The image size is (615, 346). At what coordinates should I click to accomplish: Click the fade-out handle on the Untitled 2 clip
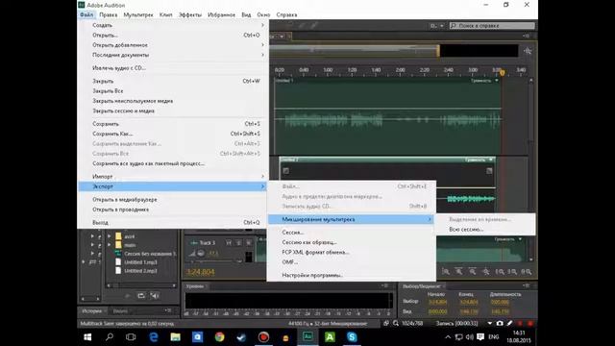pos(489,171)
